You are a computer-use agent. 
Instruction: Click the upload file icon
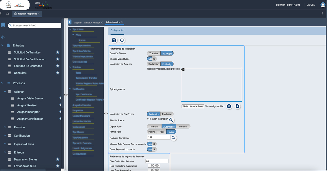click(237, 106)
